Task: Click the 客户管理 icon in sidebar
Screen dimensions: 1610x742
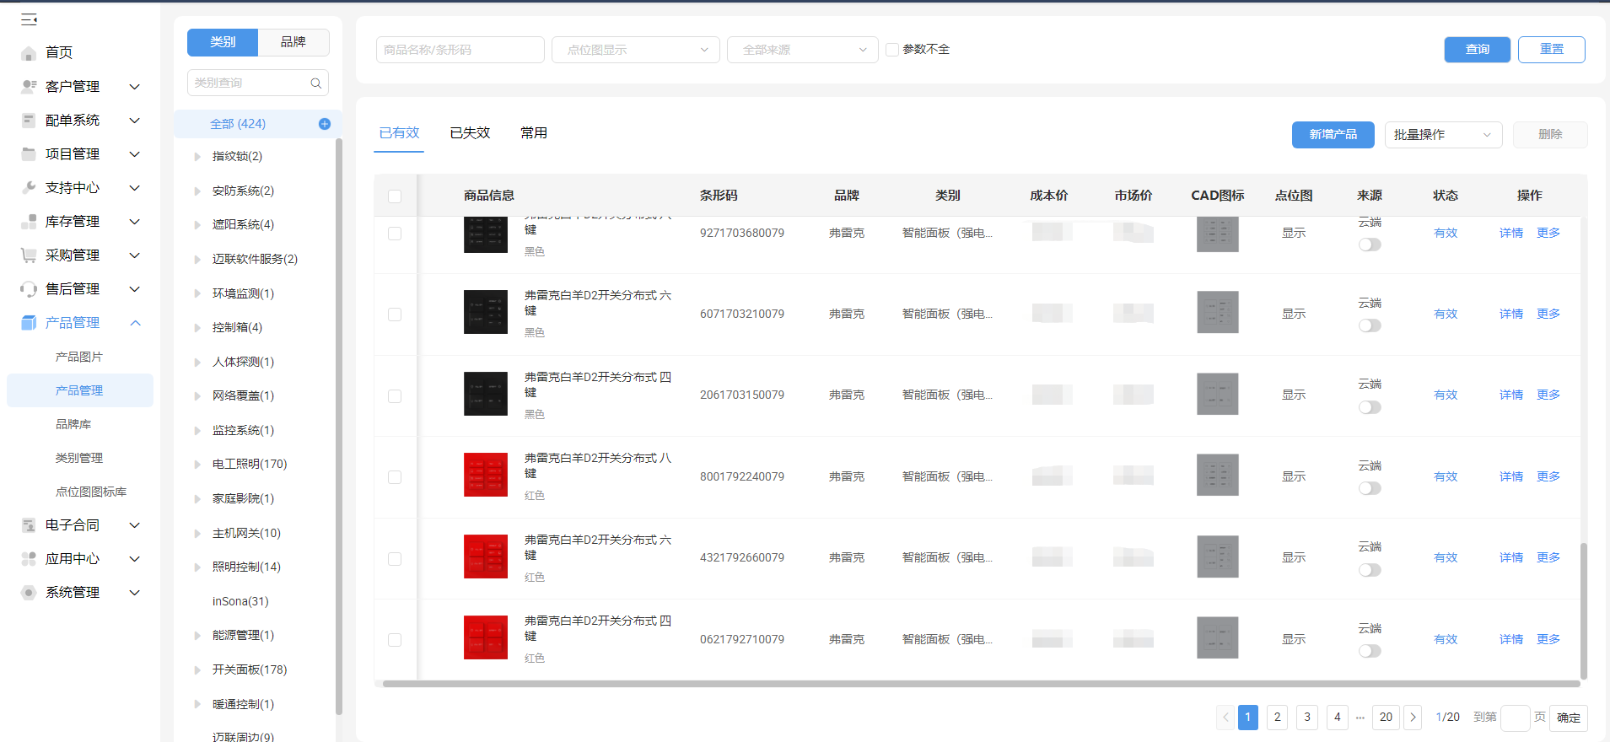Action: 29,86
